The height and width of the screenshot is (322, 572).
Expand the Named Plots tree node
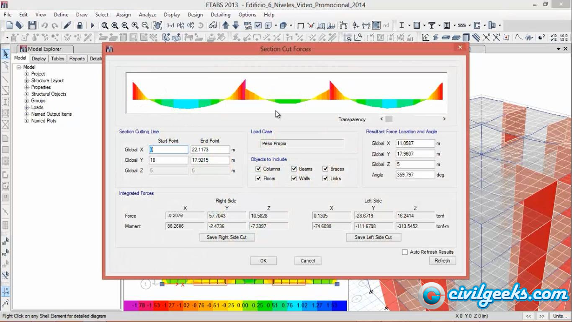tap(27, 121)
